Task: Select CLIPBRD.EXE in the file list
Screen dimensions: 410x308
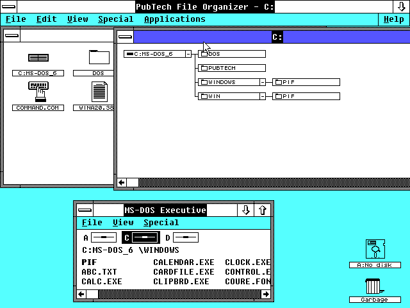Action: (x=181, y=282)
